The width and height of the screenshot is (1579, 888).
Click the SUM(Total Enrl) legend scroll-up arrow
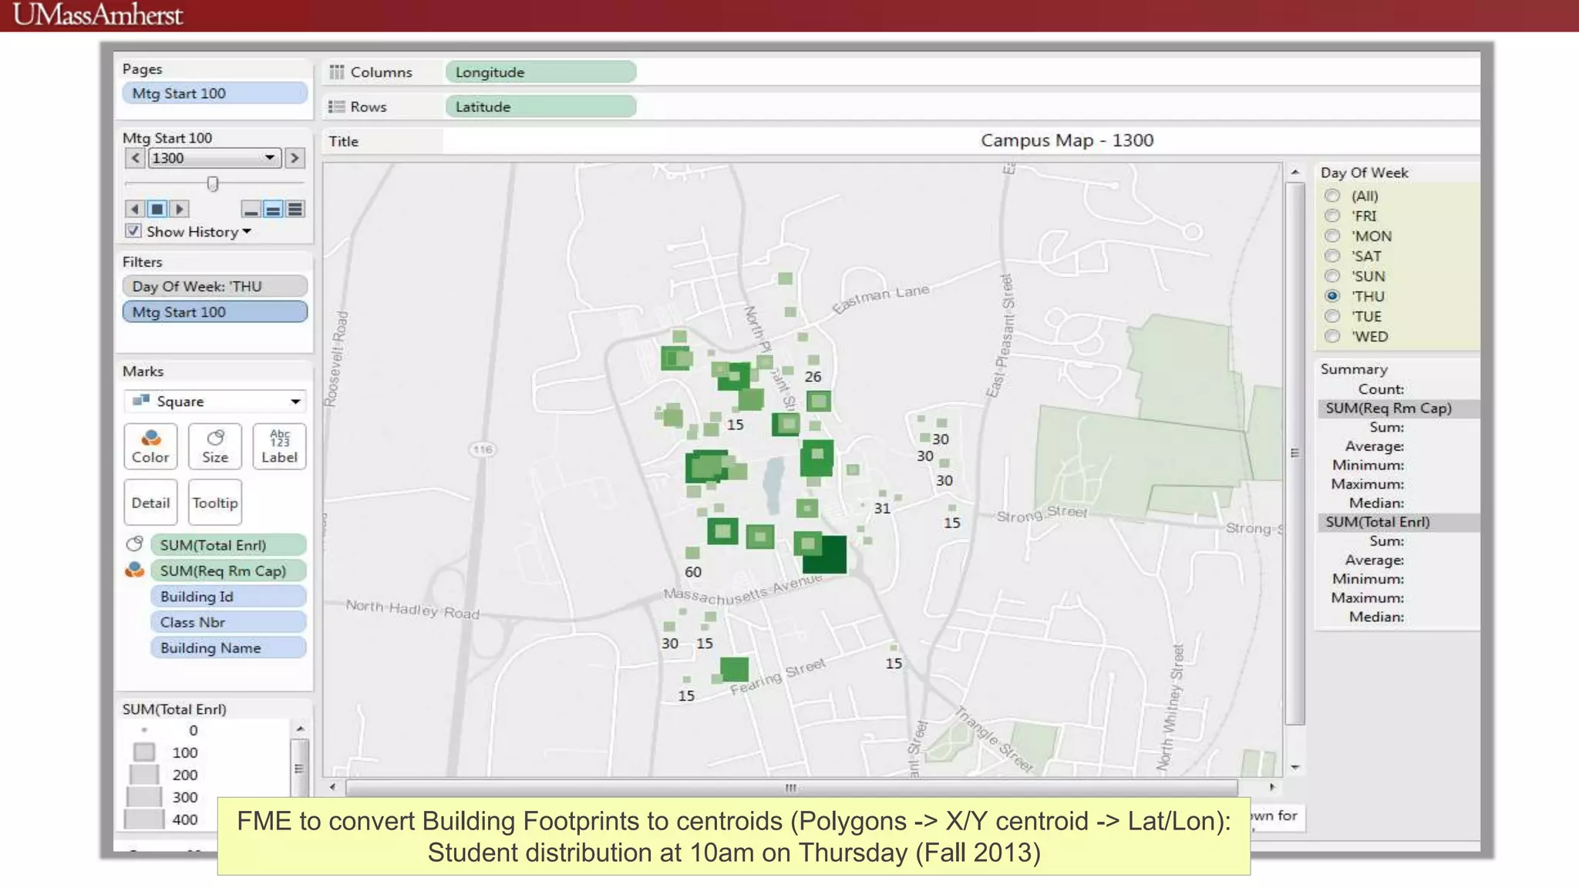[x=300, y=728]
